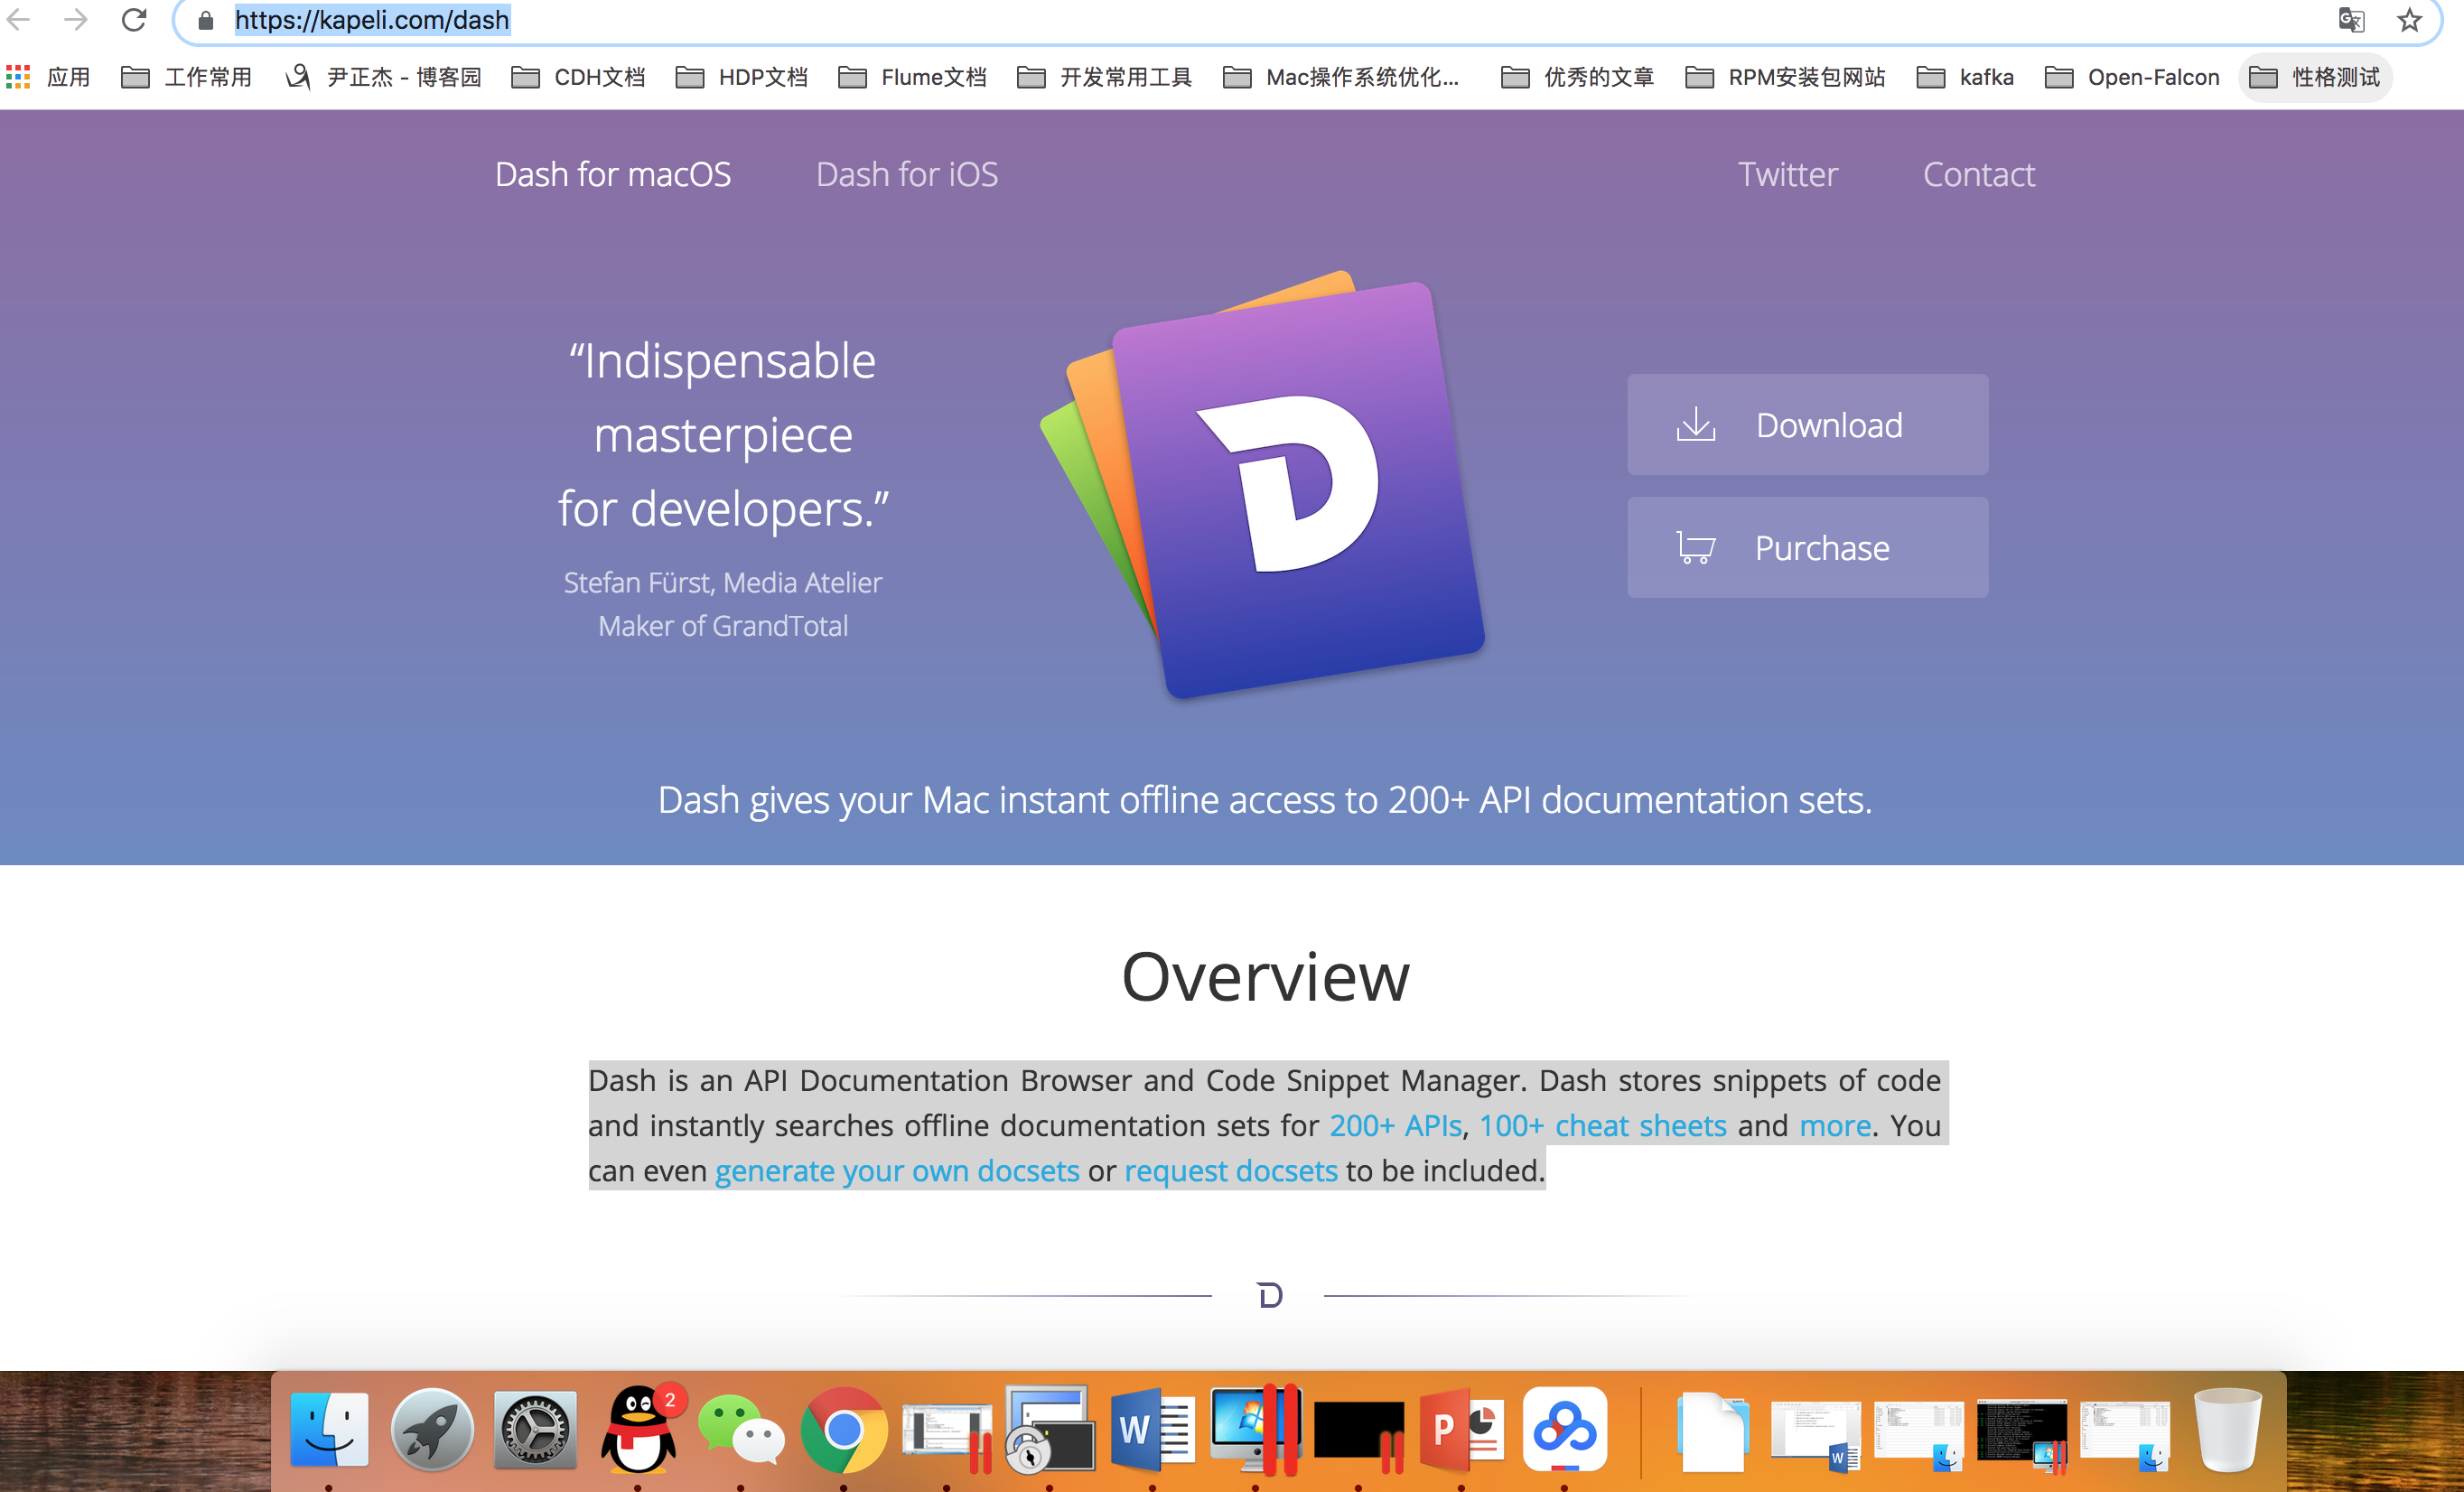Open the 开发常用工具 bookmark folder
Screen dimensions: 2464x1492
tap(1105, 77)
